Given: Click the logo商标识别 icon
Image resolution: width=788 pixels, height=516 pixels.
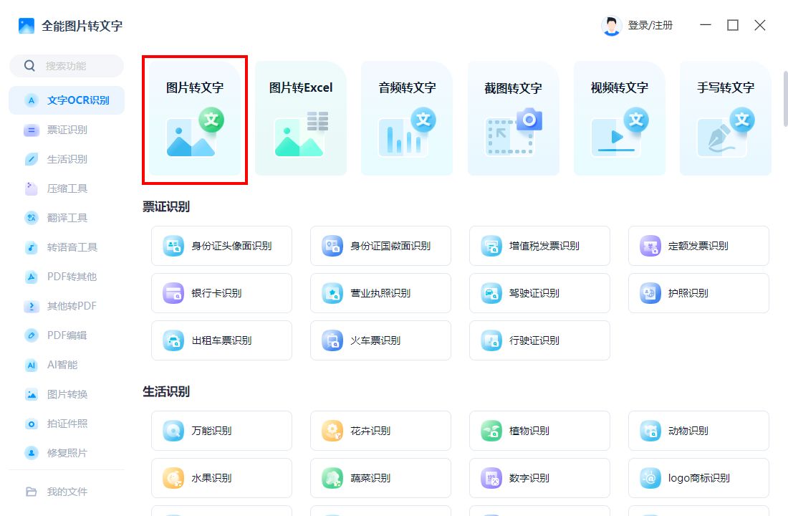Looking at the screenshot, I should click(650, 478).
